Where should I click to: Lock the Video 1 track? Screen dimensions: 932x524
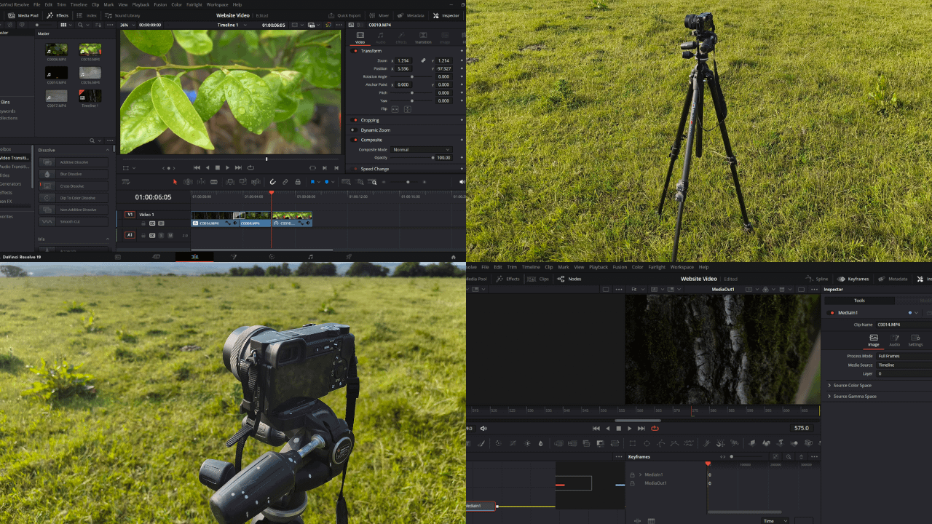(x=143, y=223)
